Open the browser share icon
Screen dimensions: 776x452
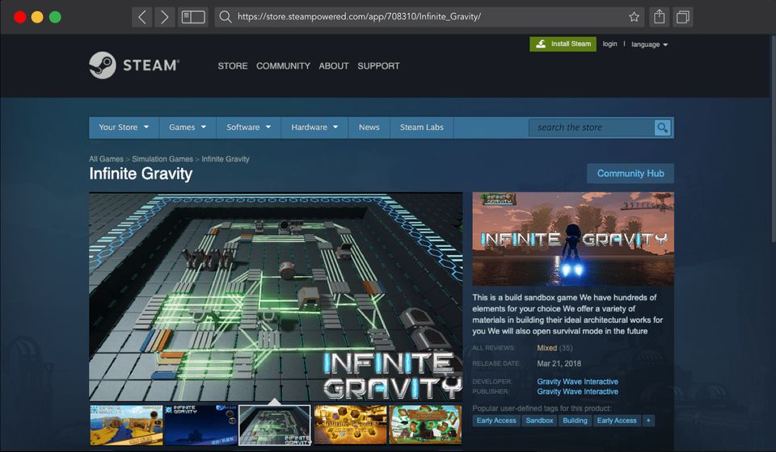[660, 17]
